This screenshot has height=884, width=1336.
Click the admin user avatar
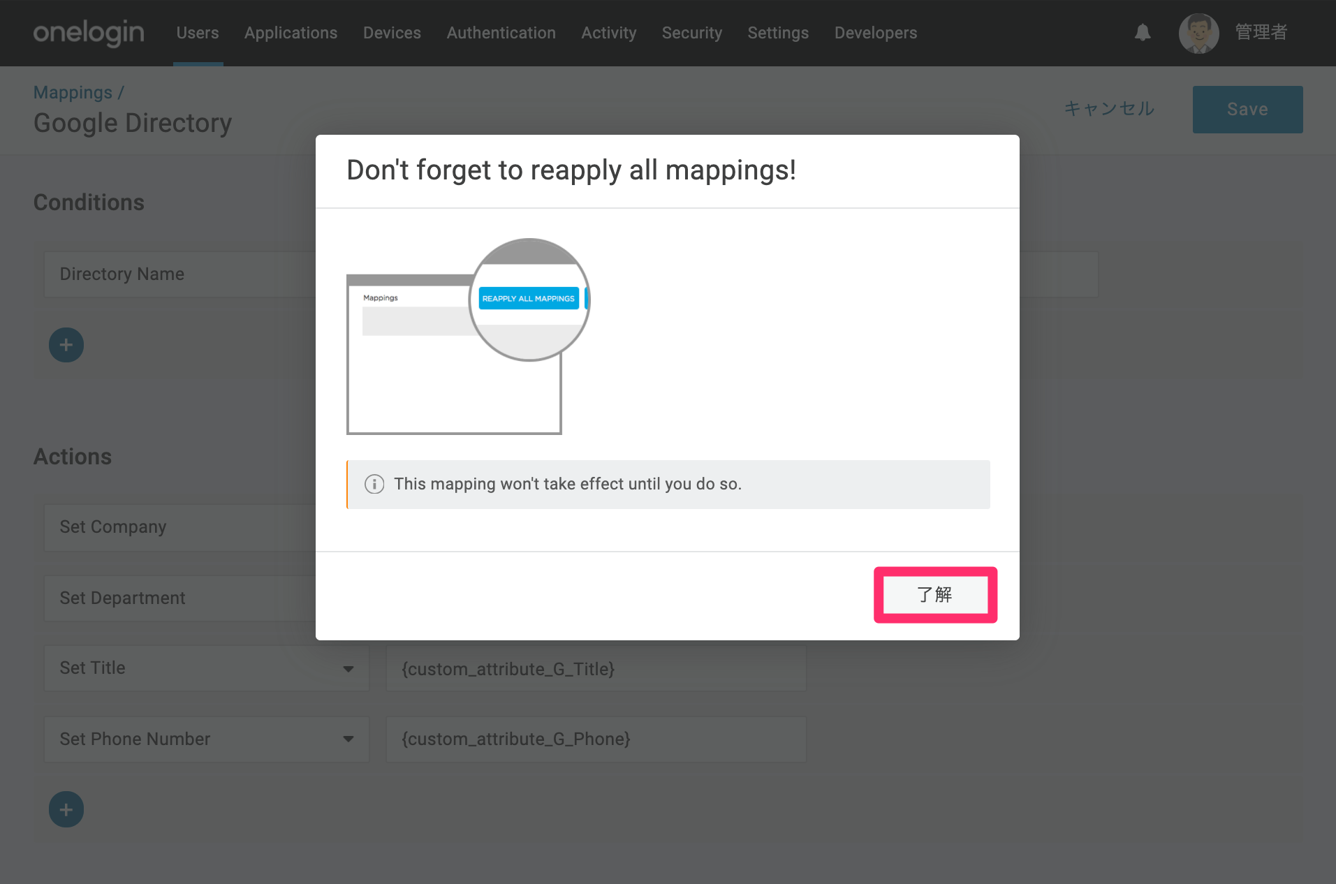[x=1198, y=33]
